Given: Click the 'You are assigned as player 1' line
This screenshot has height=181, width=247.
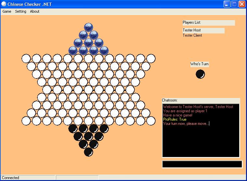Looking at the screenshot, I should point(185,111).
